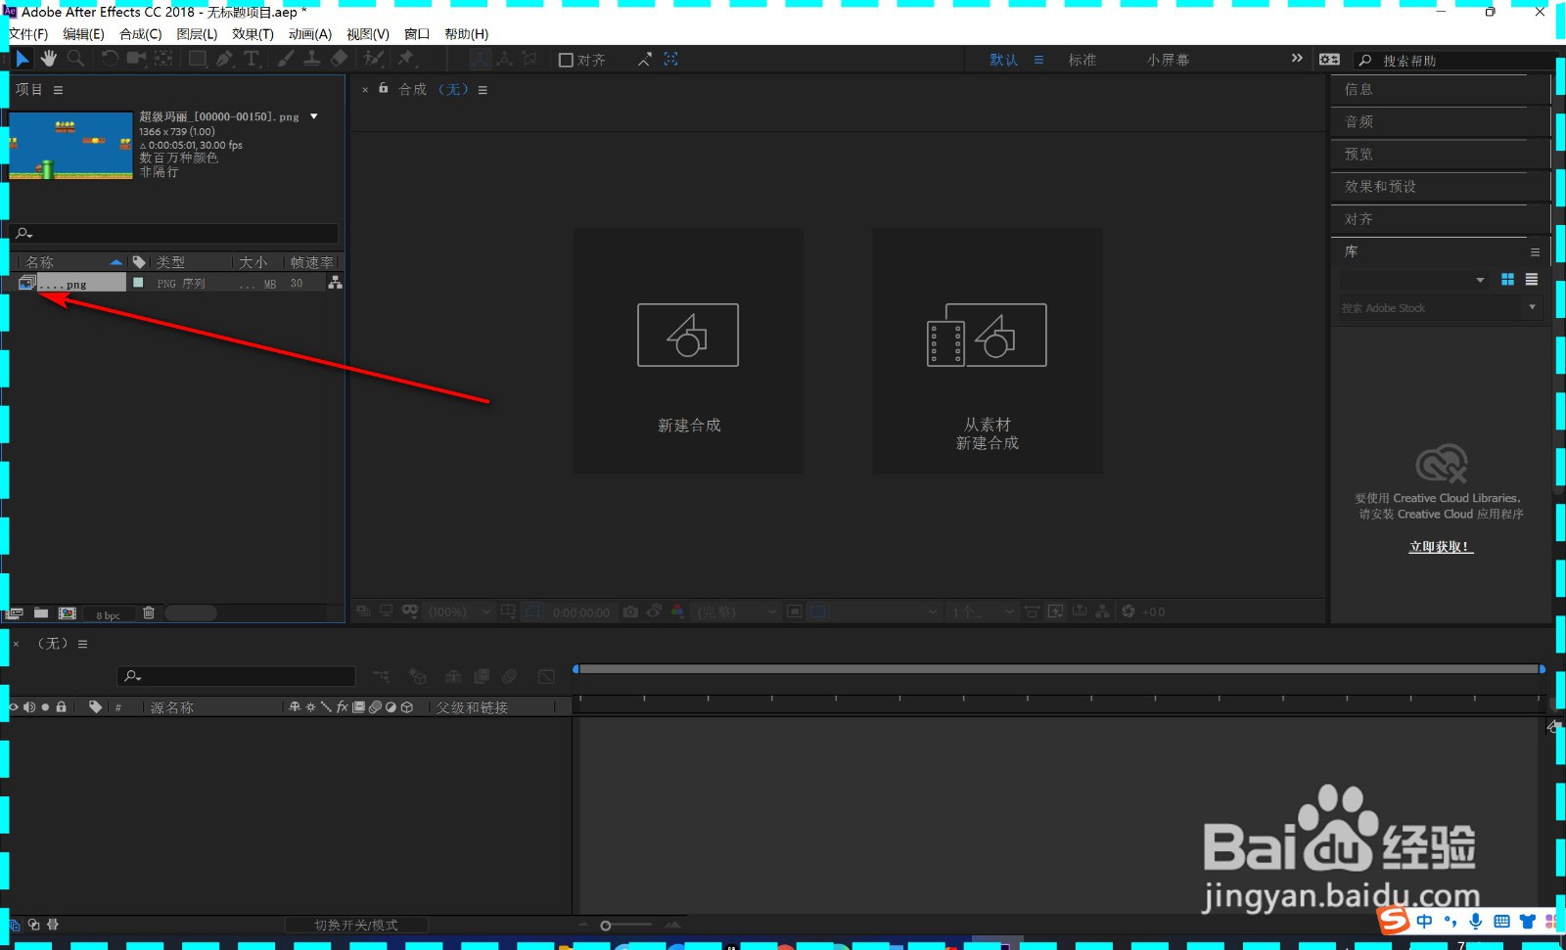Image resolution: width=1566 pixels, height=950 pixels.
Task: Open project flowchart view icon
Action: pyautogui.click(x=335, y=283)
